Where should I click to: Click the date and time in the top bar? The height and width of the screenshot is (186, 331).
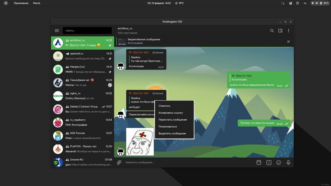click(159, 3)
